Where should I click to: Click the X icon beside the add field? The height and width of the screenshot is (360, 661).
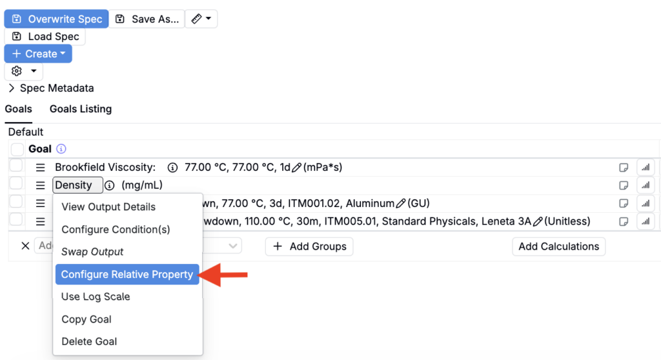click(x=25, y=246)
